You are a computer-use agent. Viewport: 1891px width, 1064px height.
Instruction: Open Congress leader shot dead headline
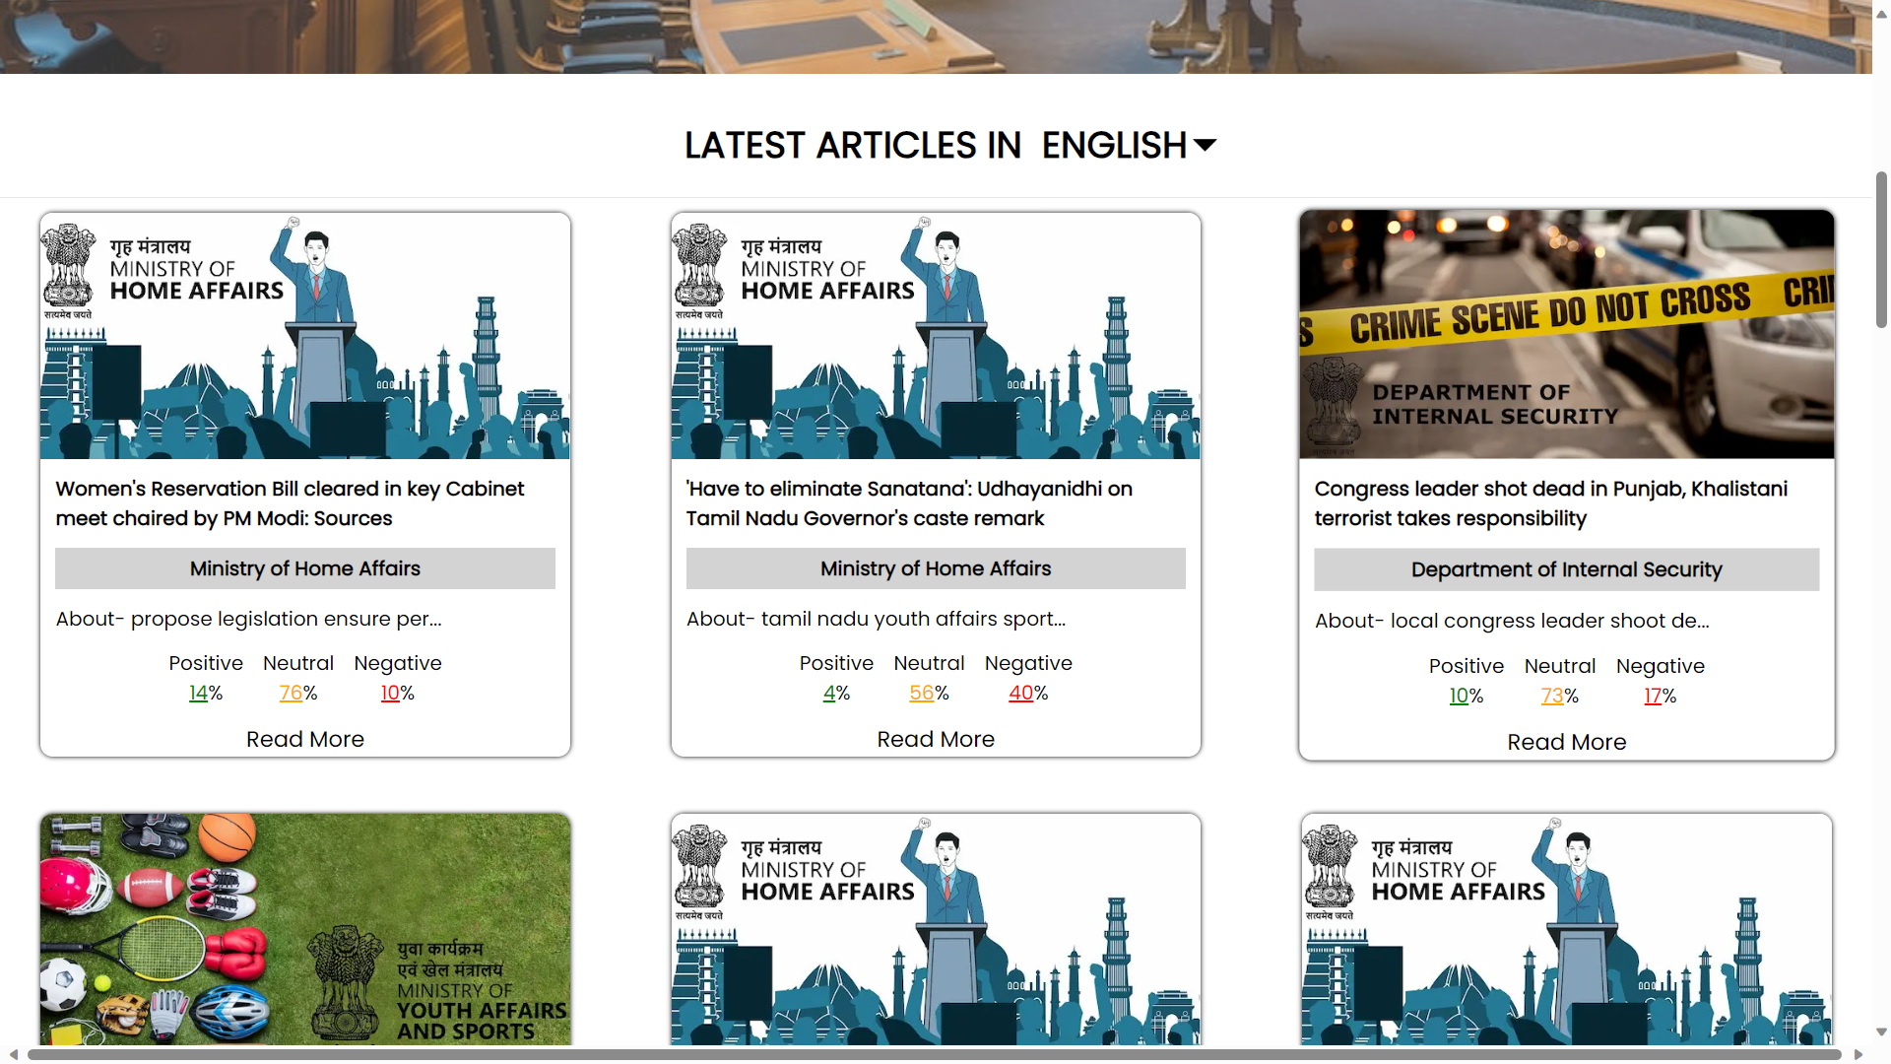pos(1550,503)
